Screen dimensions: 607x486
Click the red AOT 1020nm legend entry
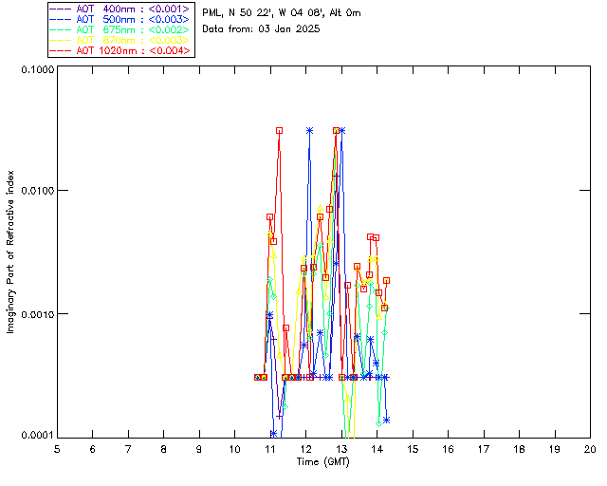(x=132, y=50)
